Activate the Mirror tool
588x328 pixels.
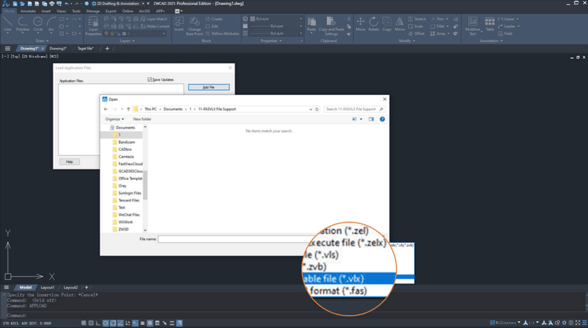pyautogui.click(x=400, y=24)
